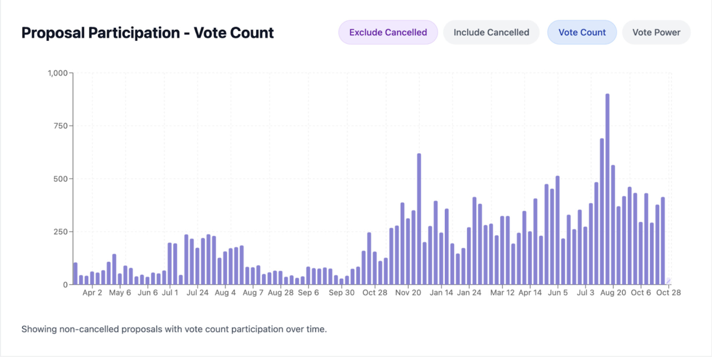The height and width of the screenshot is (357, 712).
Task: Click the second-tallest bar, just left of peak
Action: (x=602, y=211)
